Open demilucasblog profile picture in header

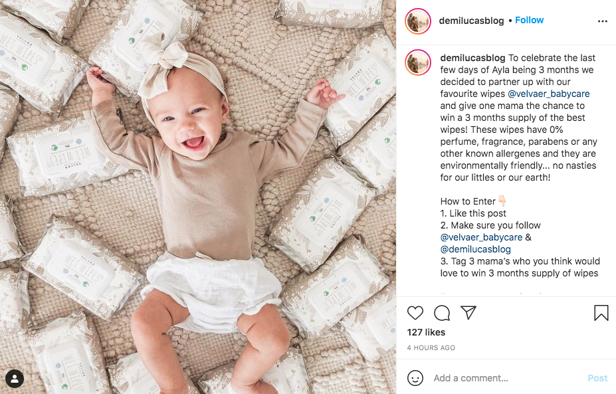point(418,21)
